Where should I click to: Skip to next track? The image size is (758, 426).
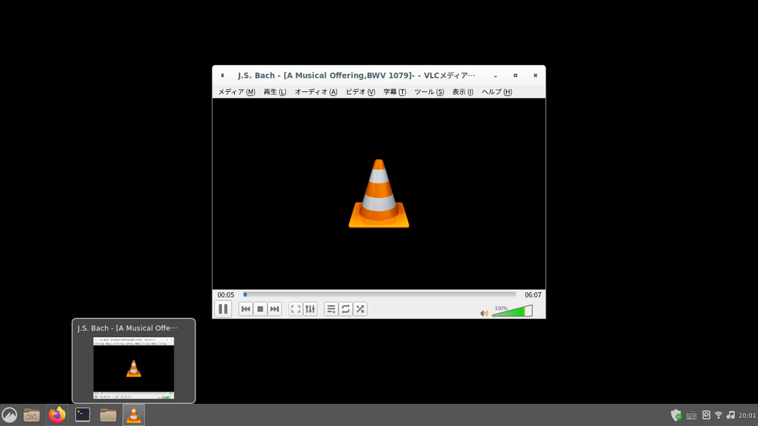click(x=275, y=308)
